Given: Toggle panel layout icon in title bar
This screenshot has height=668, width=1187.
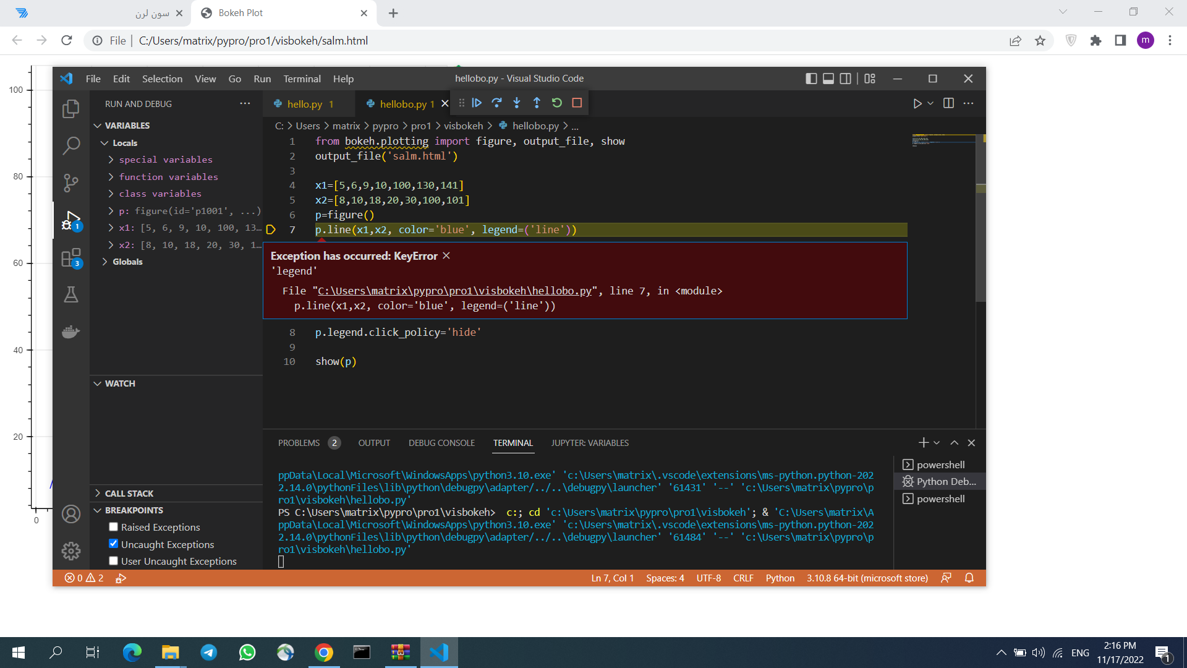Looking at the screenshot, I should 828,79.
